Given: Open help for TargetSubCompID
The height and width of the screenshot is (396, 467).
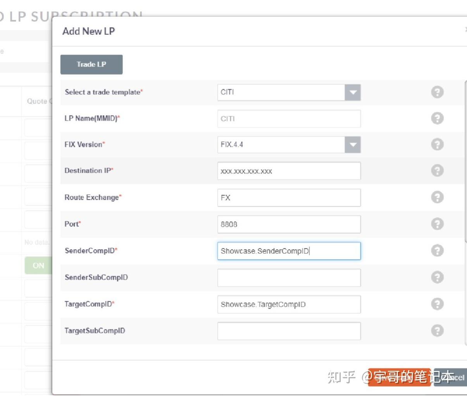Looking at the screenshot, I should pos(437,331).
